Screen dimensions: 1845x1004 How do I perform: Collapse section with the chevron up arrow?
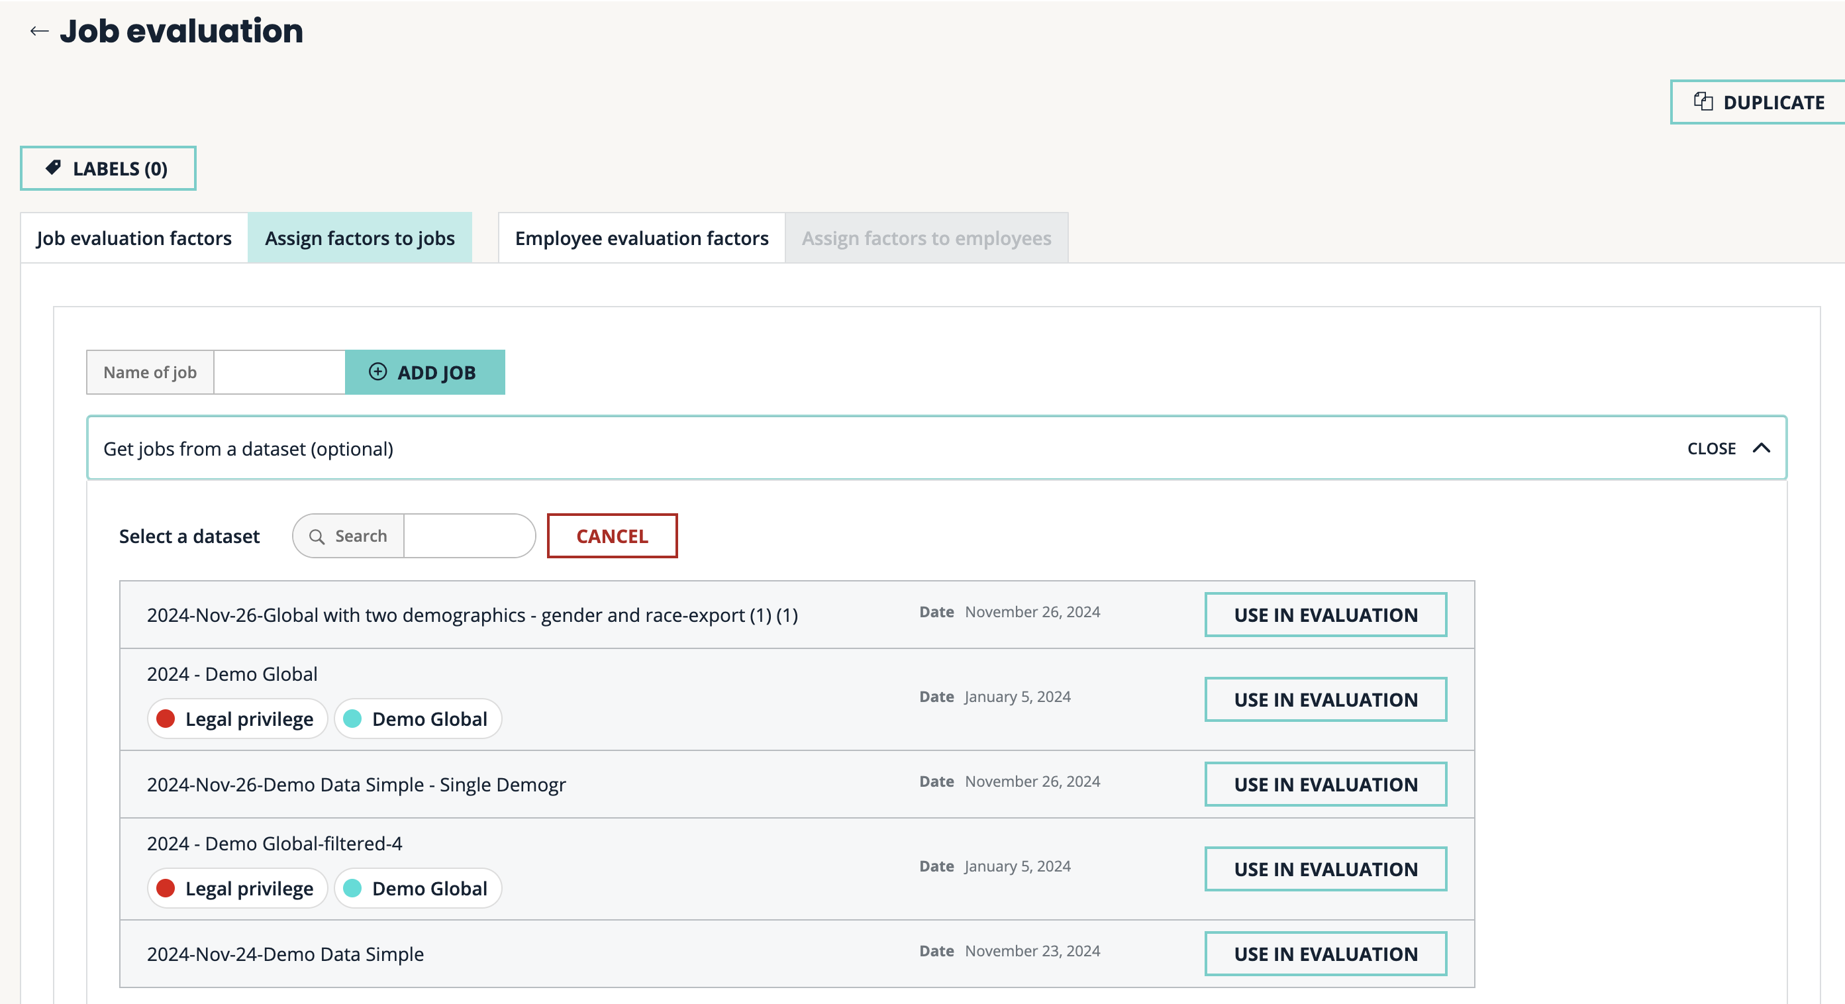(x=1761, y=448)
